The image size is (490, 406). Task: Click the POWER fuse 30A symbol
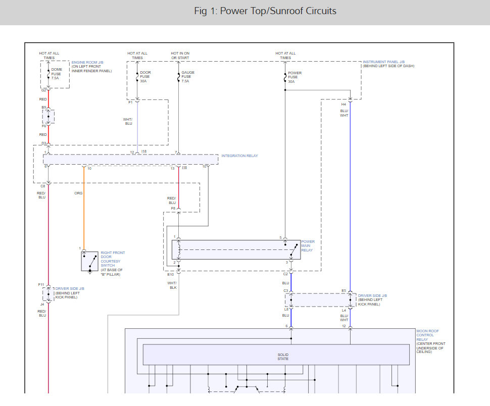pos(285,77)
